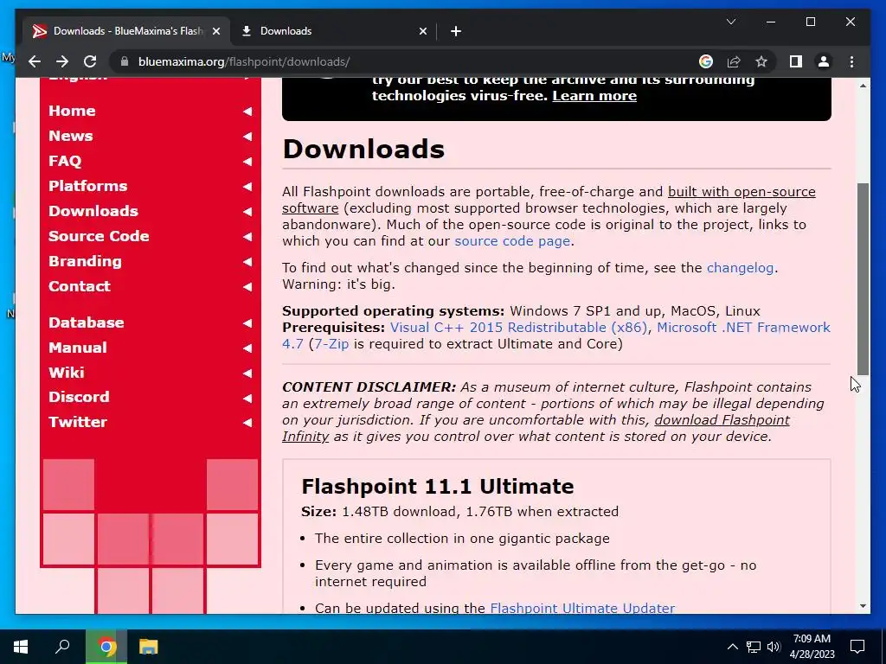Show hidden system tray icons
The height and width of the screenshot is (664, 886).
coord(732,647)
